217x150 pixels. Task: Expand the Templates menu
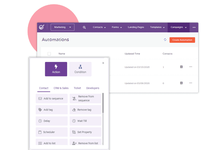coord(157,27)
